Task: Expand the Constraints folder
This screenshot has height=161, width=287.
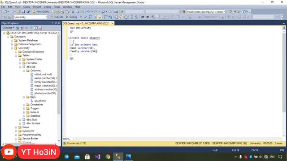Action: pos(24,105)
